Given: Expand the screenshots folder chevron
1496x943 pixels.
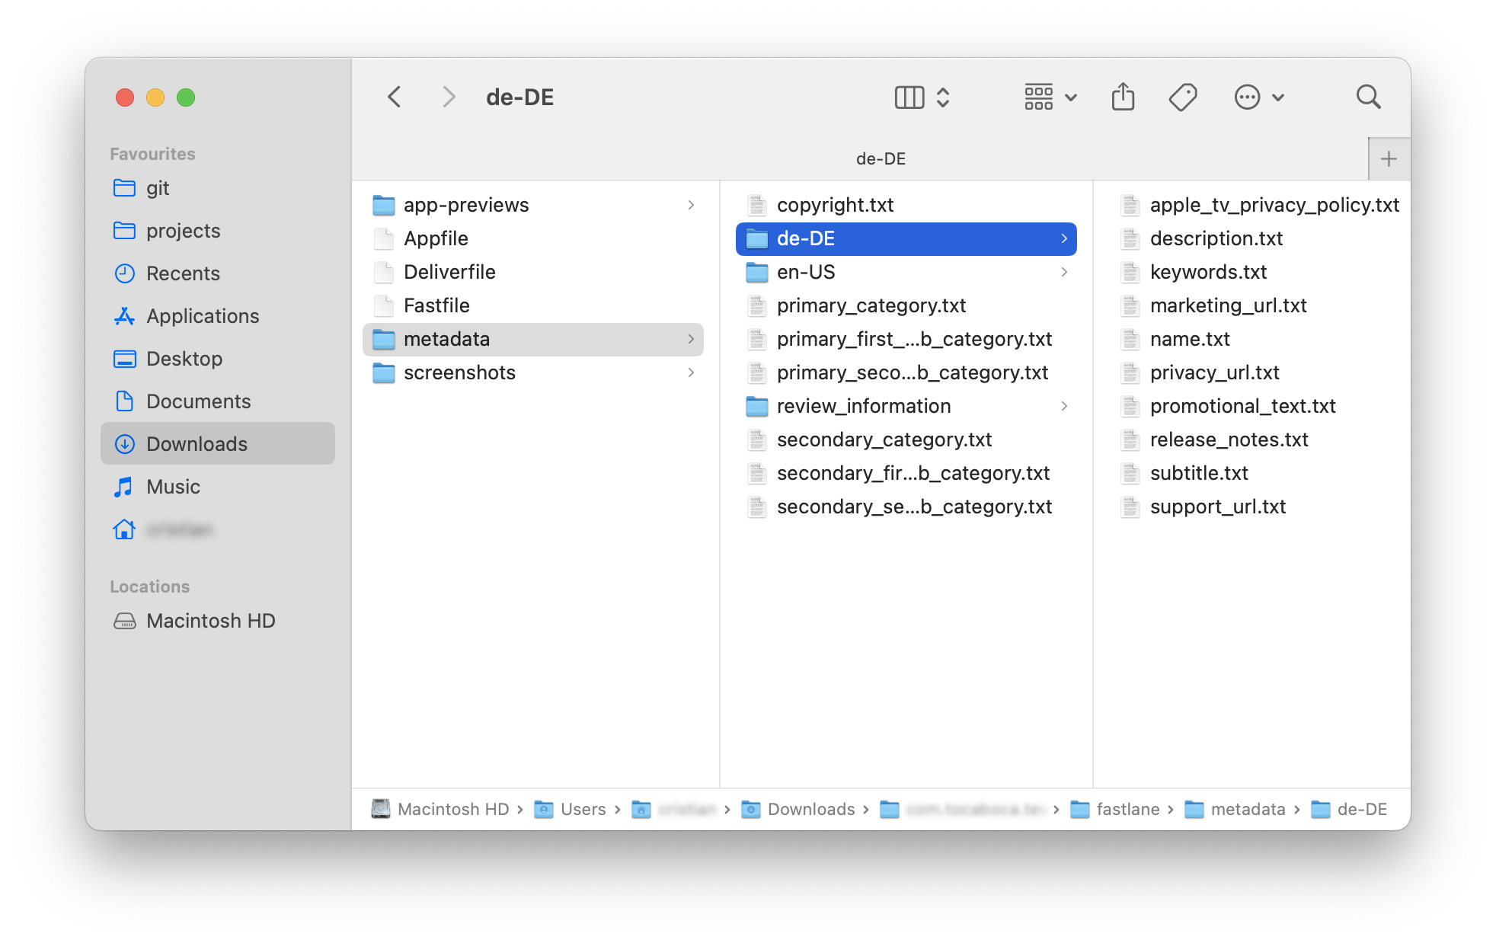Looking at the screenshot, I should point(691,372).
